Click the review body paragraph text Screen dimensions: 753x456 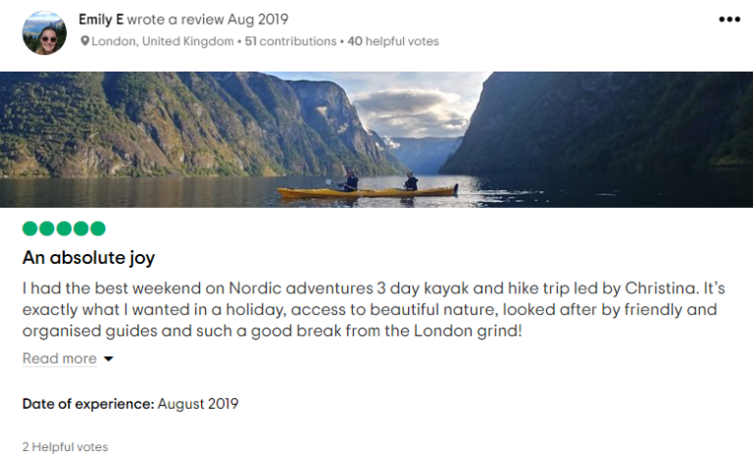374,310
